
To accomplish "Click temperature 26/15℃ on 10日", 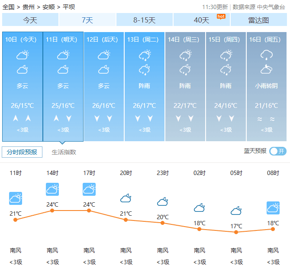I will click(23, 106).
